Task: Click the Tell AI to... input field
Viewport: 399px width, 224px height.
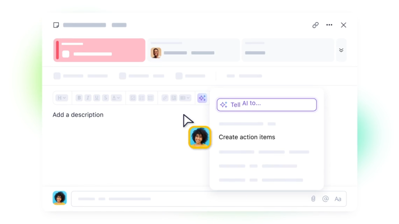Action: tap(267, 104)
